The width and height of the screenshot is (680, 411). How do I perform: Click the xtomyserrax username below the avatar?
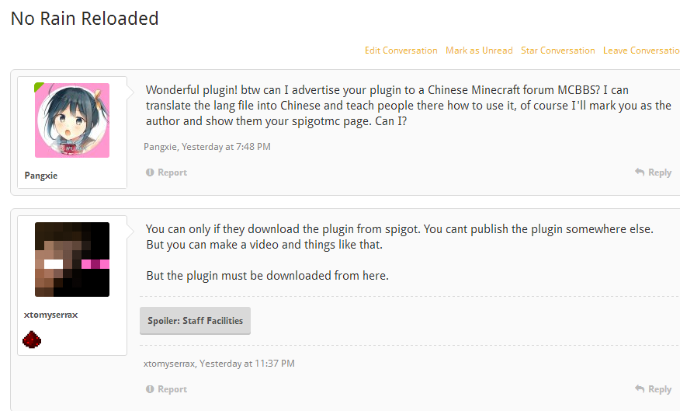point(51,315)
